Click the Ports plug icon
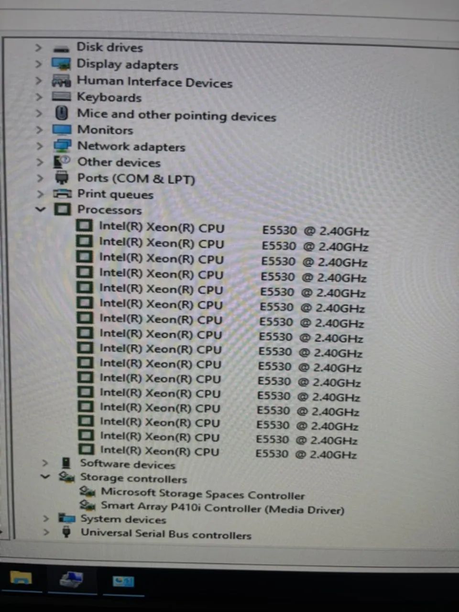459x612 pixels. [62, 177]
